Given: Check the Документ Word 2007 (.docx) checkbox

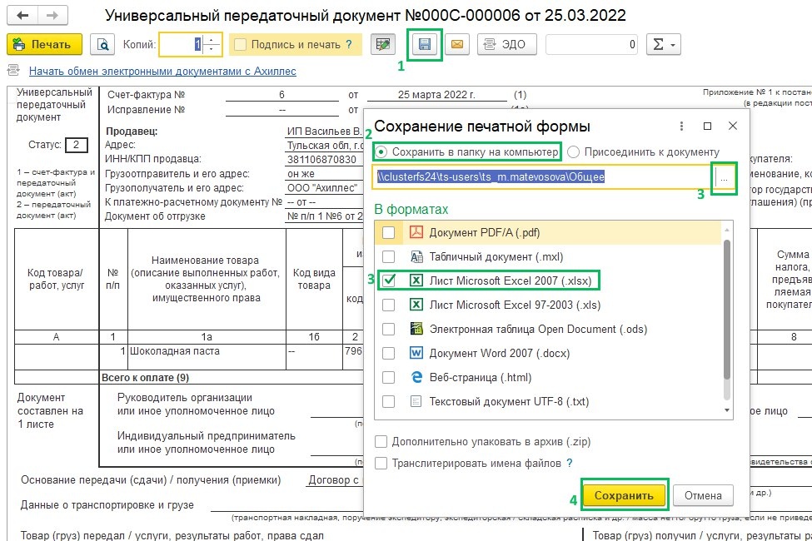Looking at the screenshot, I should coord(388,353).
